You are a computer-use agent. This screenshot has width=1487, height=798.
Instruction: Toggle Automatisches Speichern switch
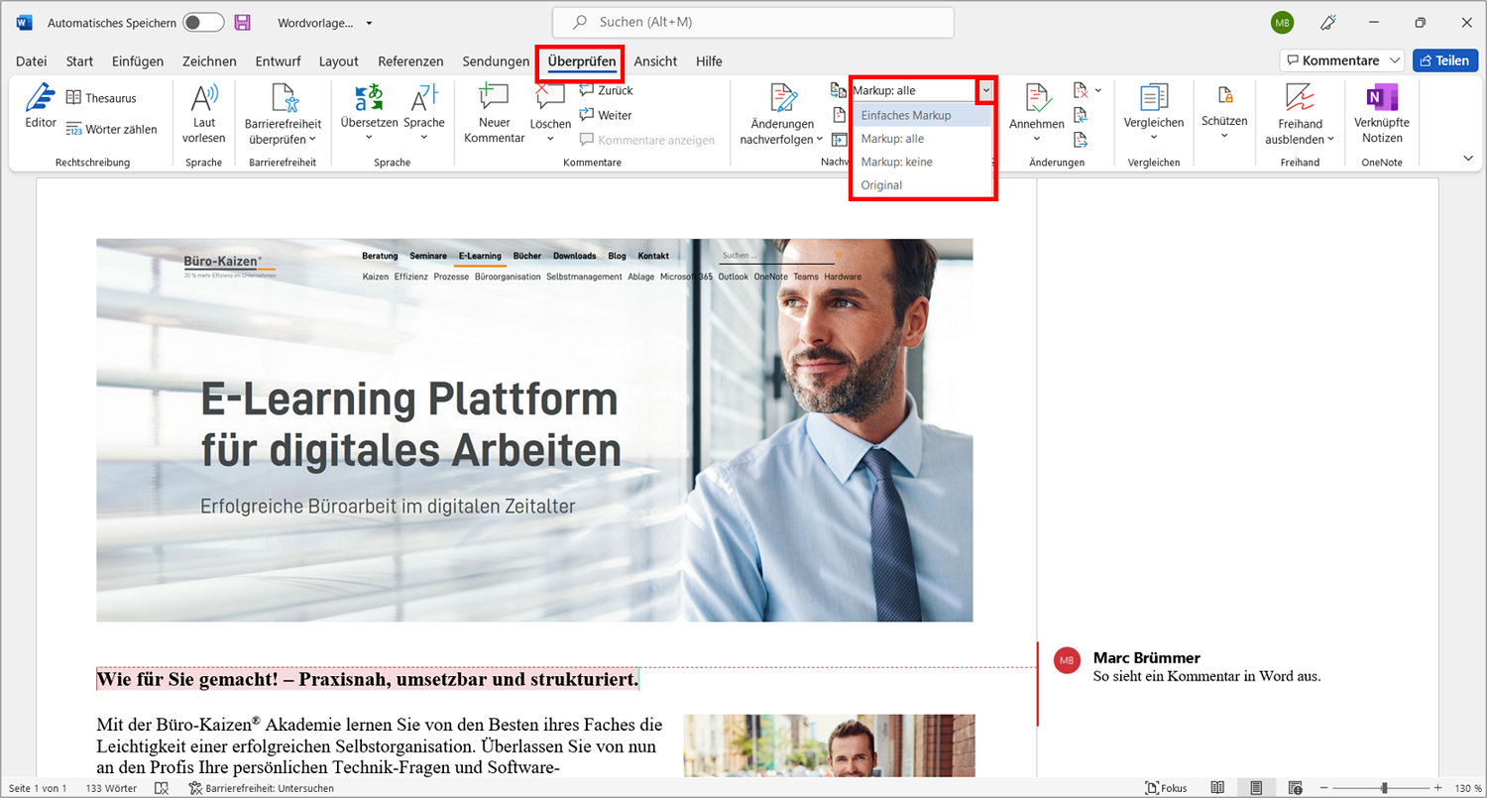[x=203, y=22]
